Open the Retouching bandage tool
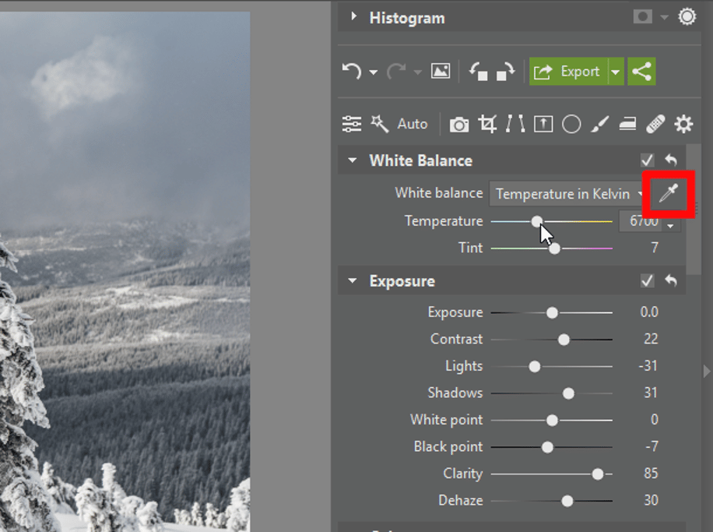 [655, 124]
